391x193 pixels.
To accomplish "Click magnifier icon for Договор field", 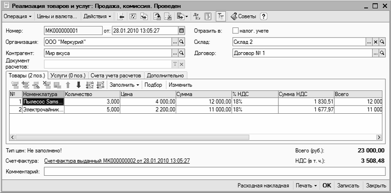I will [x=382, y=53].
